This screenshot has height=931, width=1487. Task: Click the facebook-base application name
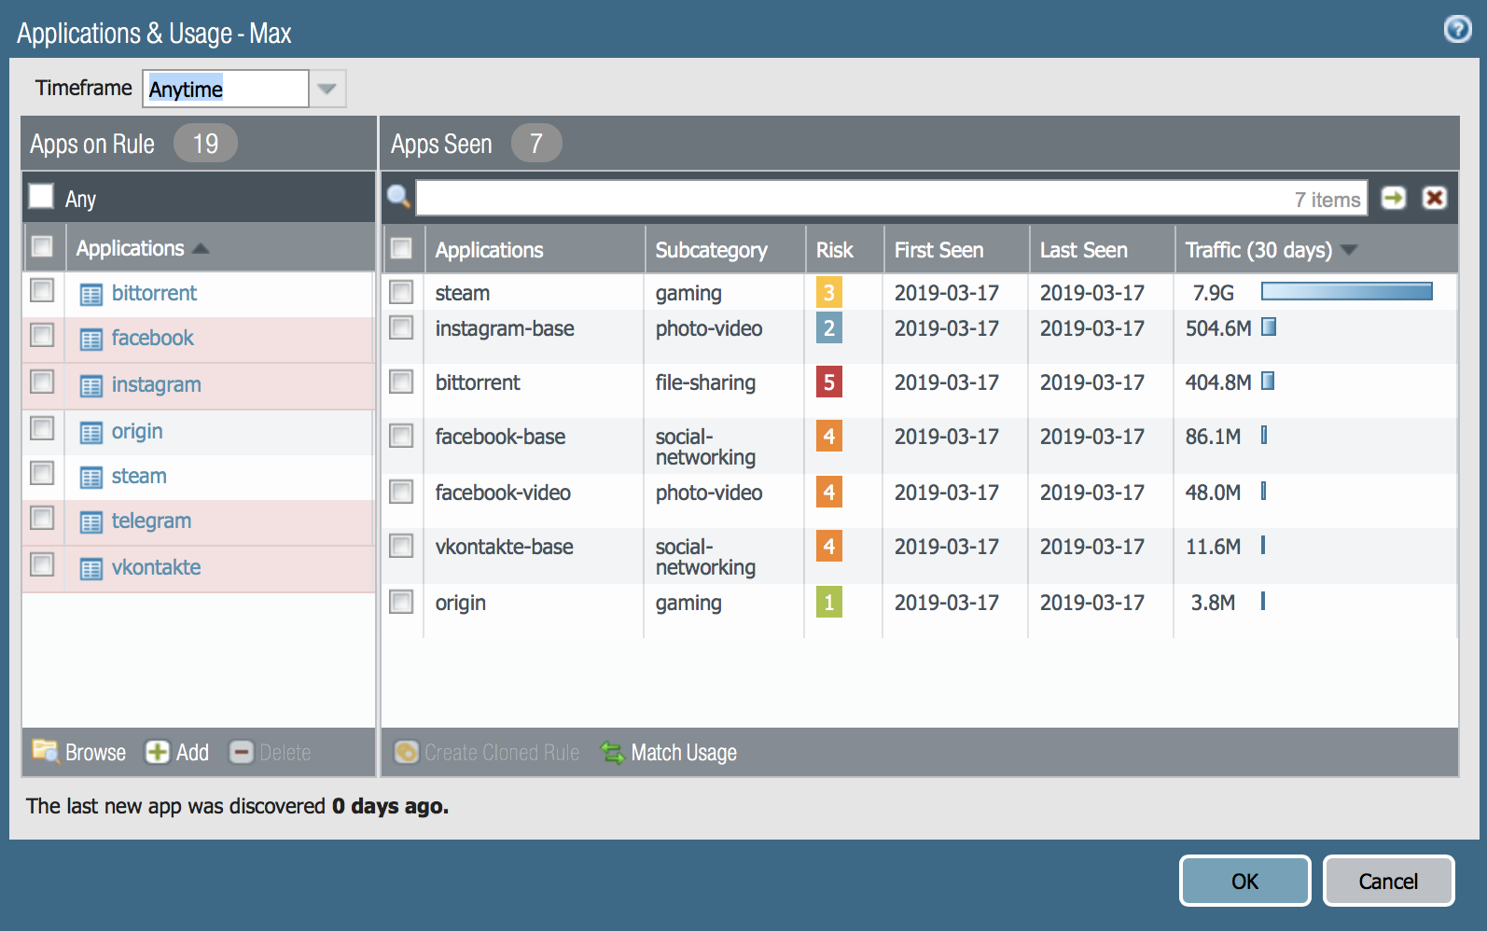[500, 437]
